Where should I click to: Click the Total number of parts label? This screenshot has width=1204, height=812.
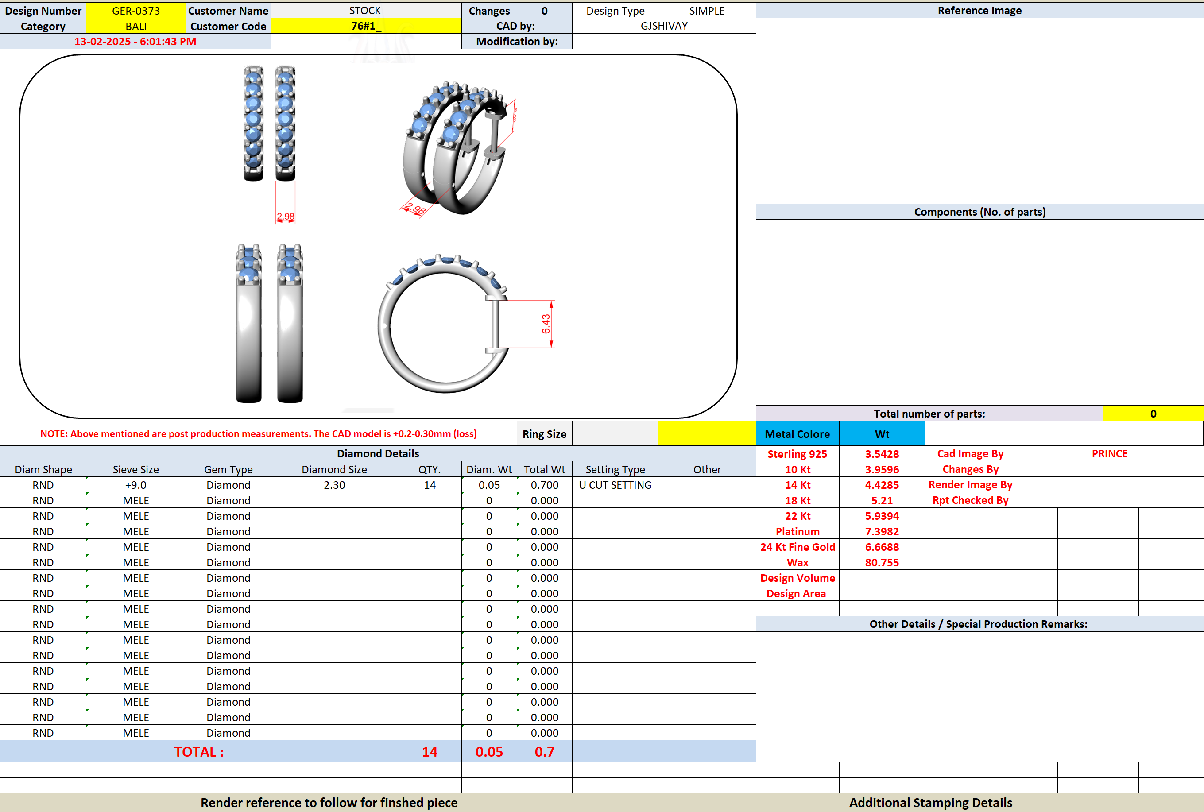[929, 413]
